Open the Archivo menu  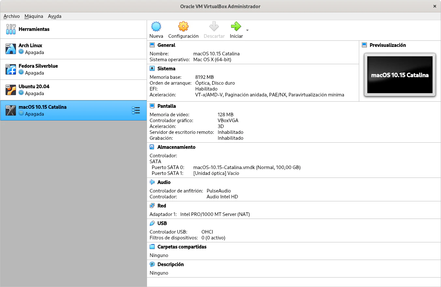pyautogui.click(x=12, y=16)
